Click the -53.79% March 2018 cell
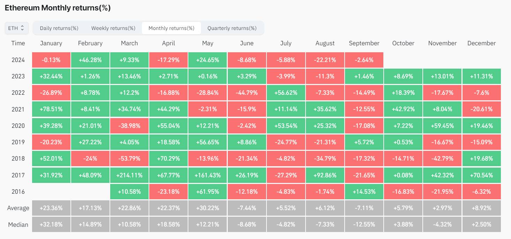 129,159
